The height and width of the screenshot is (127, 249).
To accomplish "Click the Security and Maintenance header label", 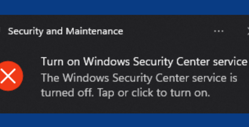I will [65, 31].
